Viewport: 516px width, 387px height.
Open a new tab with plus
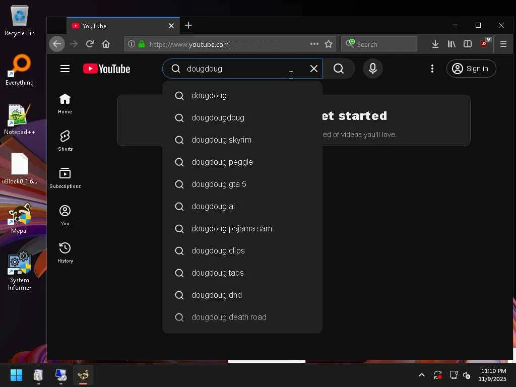[188, 25]
